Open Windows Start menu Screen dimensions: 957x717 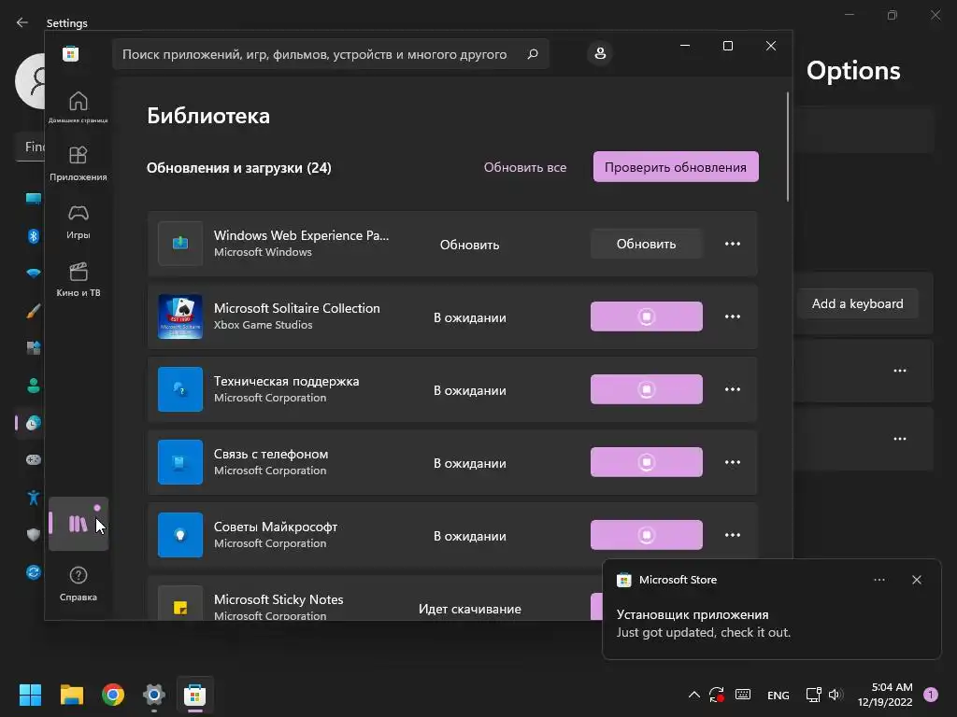coord(30,695)
